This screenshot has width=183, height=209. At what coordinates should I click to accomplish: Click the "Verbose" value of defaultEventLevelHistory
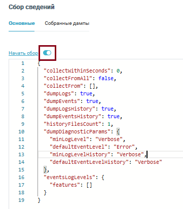[149, 162]
